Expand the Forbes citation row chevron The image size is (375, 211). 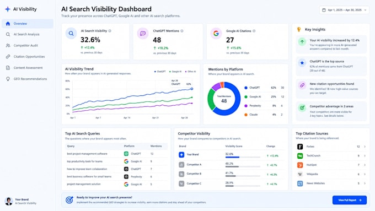365,147
